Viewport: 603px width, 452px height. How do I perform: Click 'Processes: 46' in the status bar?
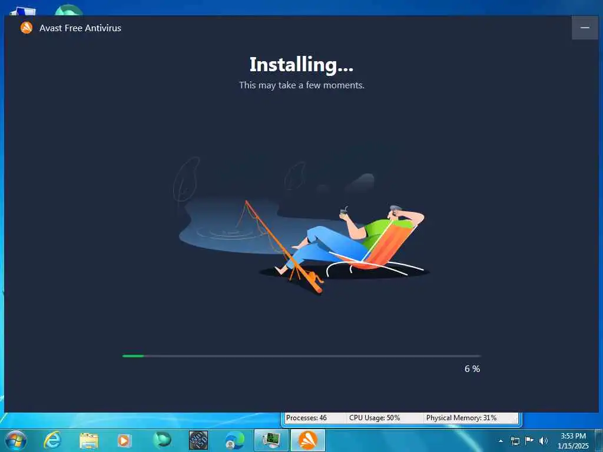306,418
